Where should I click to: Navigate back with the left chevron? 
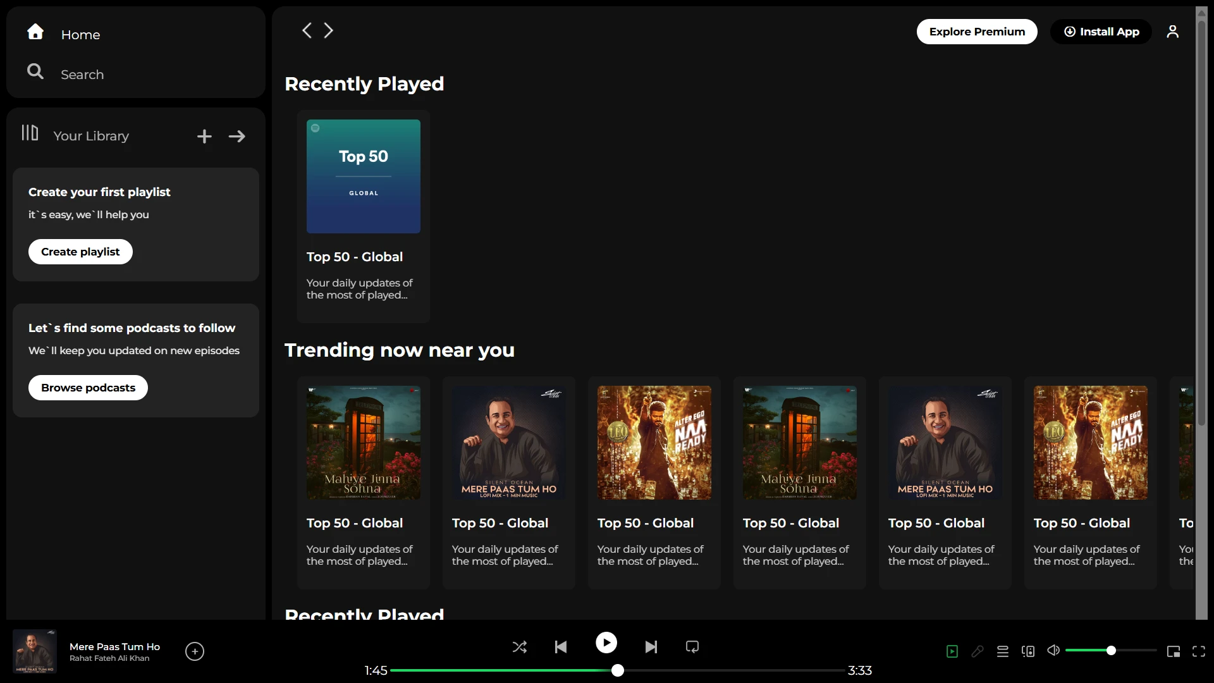(x=307, y=30)
